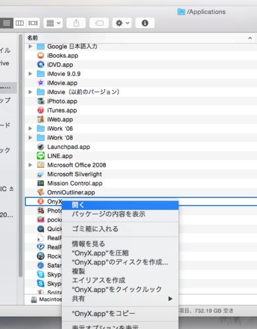Select the iMovie.app star icon

coord(41,83)
